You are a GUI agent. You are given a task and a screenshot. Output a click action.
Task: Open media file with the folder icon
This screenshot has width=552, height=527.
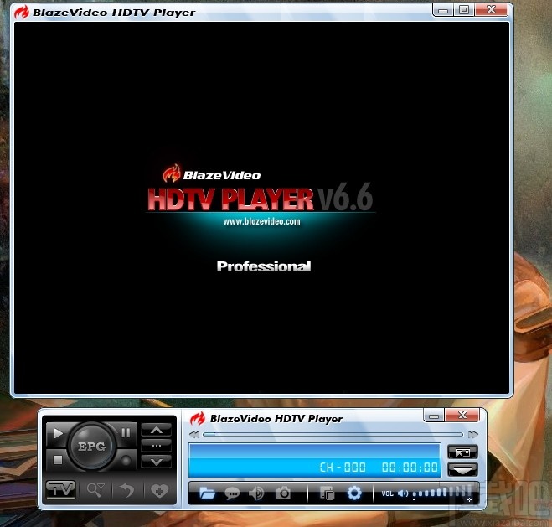(x=207, y=493)
